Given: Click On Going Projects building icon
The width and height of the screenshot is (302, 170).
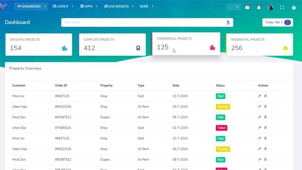Looking at the screenshot, I should click(x=65, y=48).
